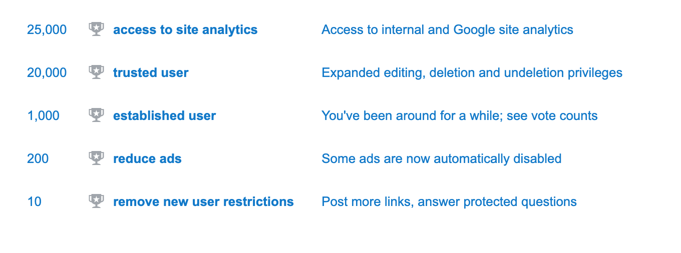The width and height of the screenshot is (681, 253).
Task: Click the 25,000 reputation number
Action: tap(47, 30)
